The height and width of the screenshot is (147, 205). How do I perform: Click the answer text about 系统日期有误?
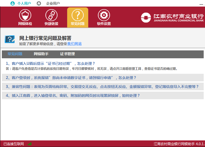[92, 69]
